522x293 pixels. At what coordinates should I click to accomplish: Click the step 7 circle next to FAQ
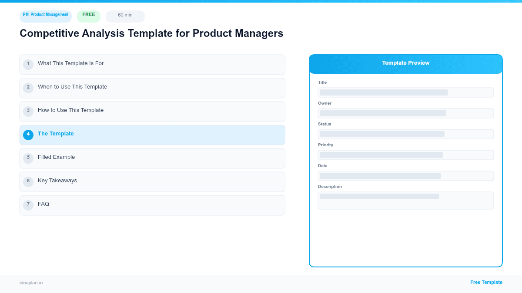[x=28, y=204]
